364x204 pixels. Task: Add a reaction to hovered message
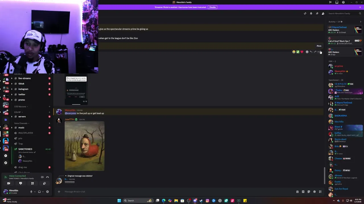307,52
